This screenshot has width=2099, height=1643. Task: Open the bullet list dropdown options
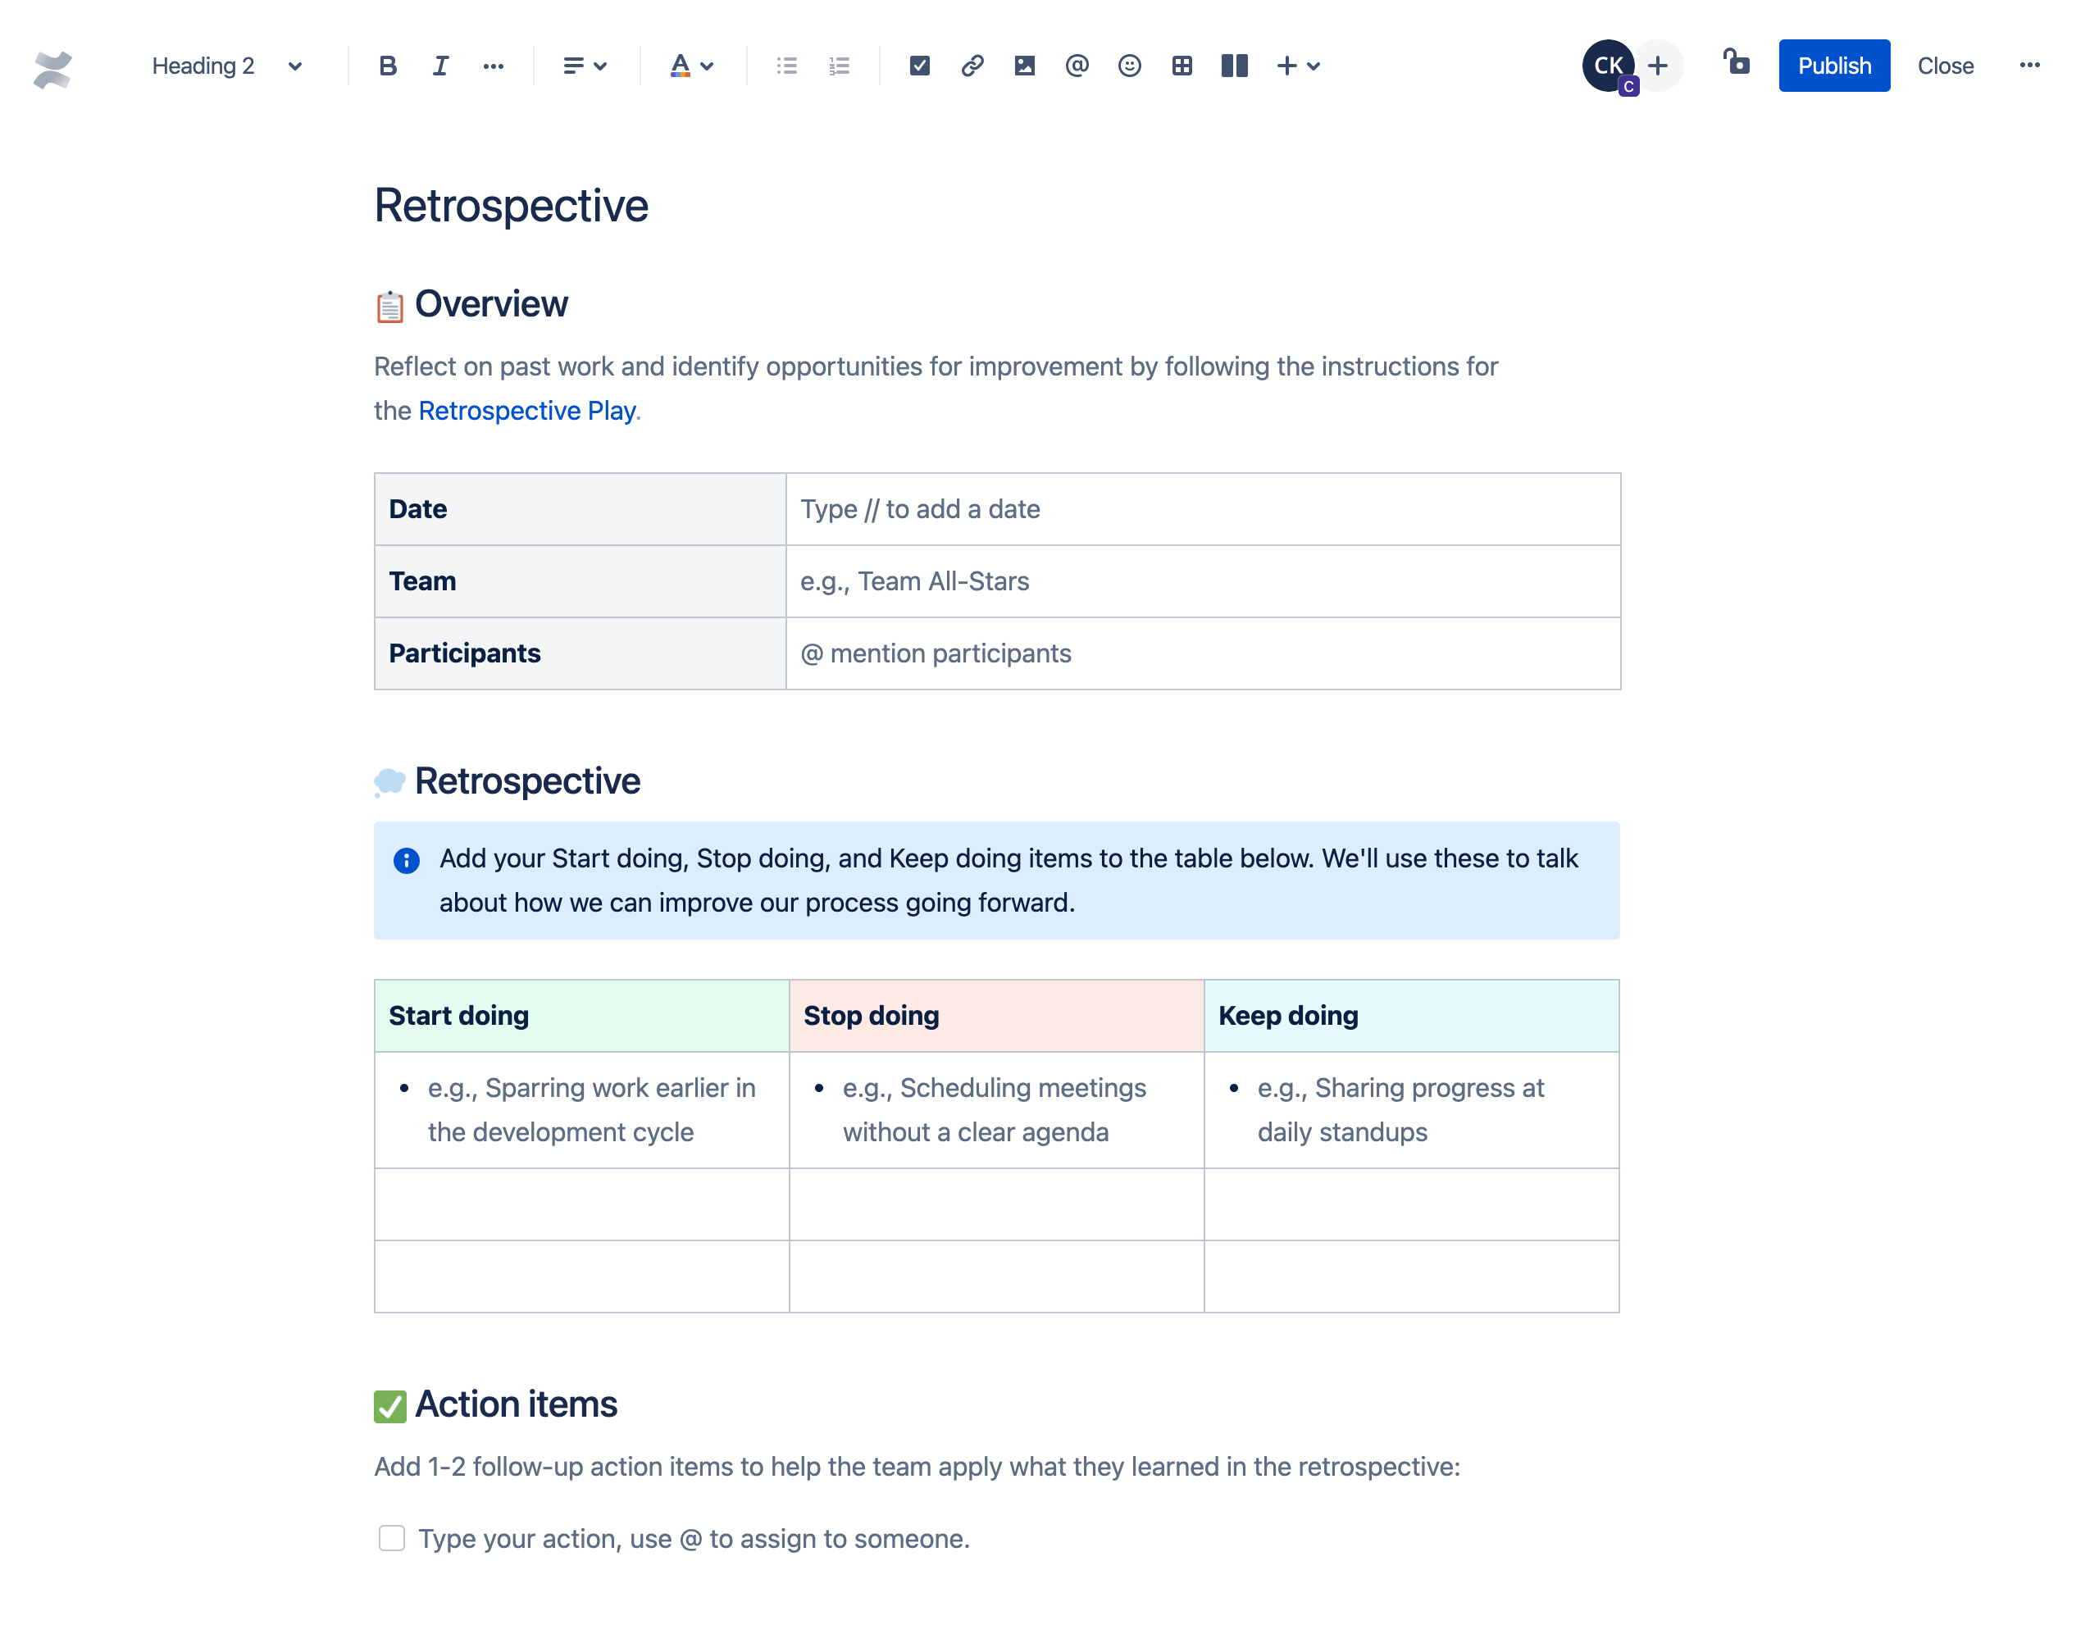pos(787,65)
